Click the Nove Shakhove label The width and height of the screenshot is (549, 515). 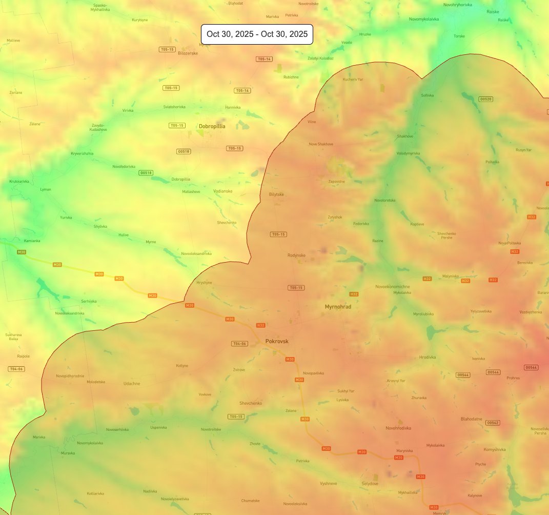coord(321,144)
